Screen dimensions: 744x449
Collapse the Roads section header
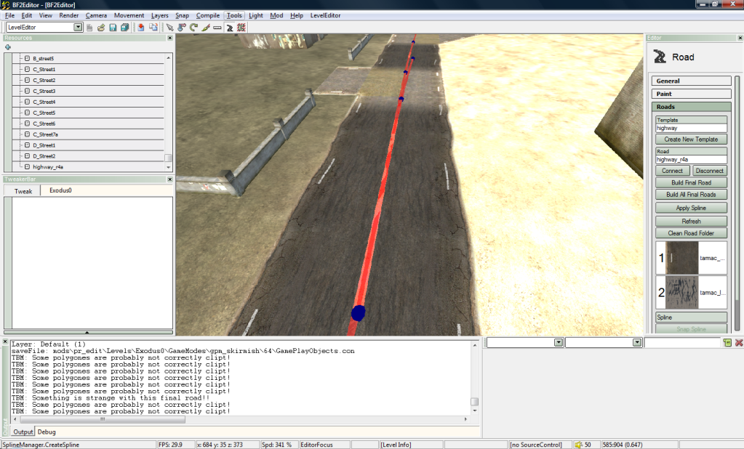[692, 107]
